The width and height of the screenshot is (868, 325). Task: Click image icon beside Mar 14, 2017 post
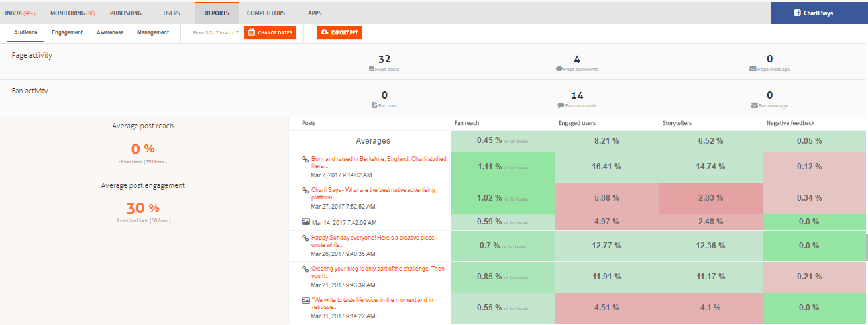tap(306, 223)
